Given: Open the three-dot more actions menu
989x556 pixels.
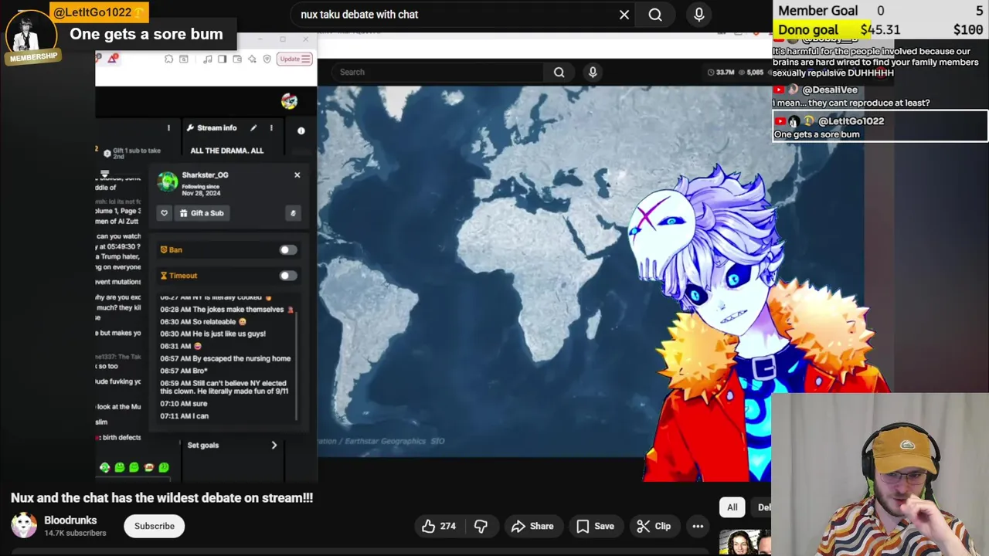Looking at the screenshot, I should click(x=698, y=526).
